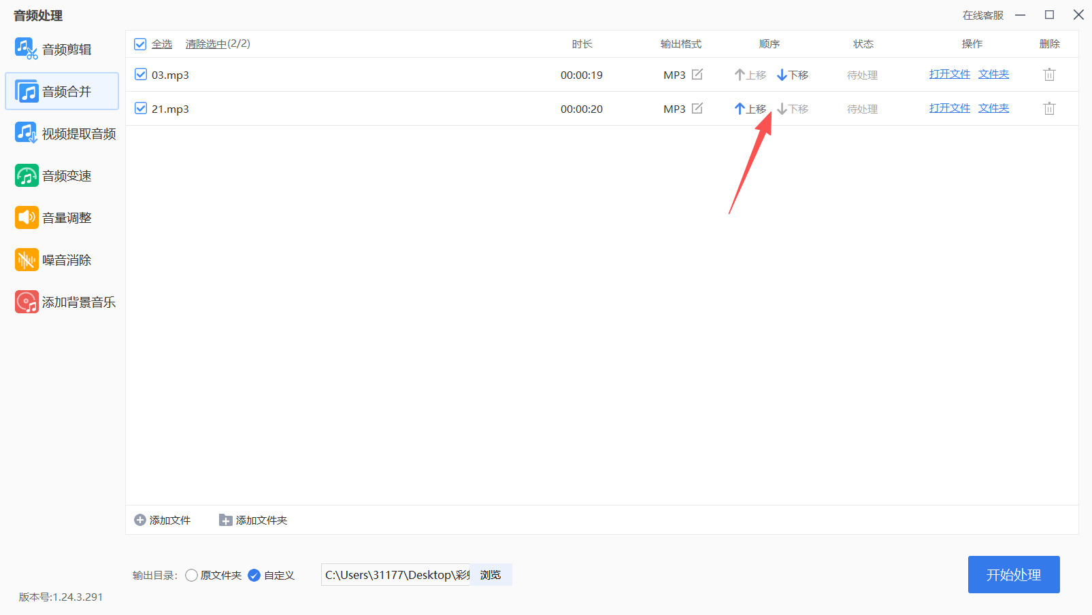Image resolution: width=1092 pixels, height=615 pixels.
Task: Click the 音频处理 window title
Action: pos(38,16)
